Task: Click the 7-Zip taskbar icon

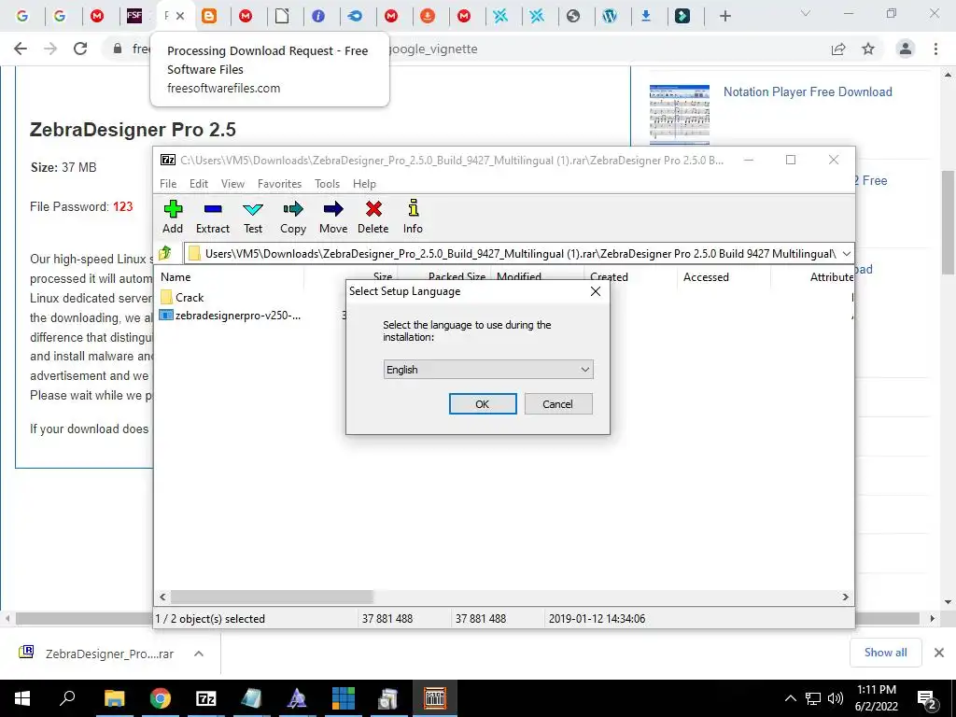Action: [x=206, y=698]
